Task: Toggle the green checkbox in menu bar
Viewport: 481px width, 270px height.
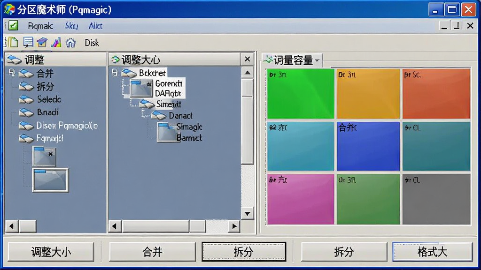Action: pos(13,25)
